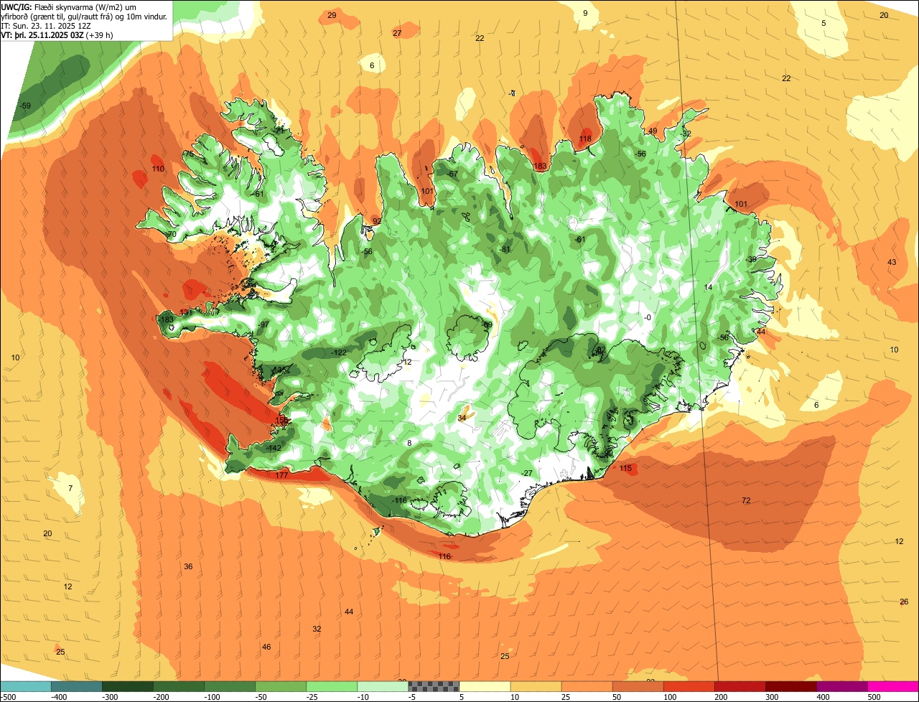Click the map value '46' in the southern ocean
Screen dimensions: 919x702
(266, 647)
